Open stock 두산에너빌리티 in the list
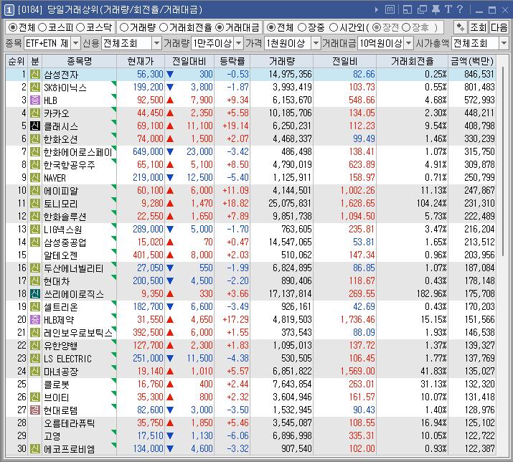513x462 pixels. click(x=74, y=268)
